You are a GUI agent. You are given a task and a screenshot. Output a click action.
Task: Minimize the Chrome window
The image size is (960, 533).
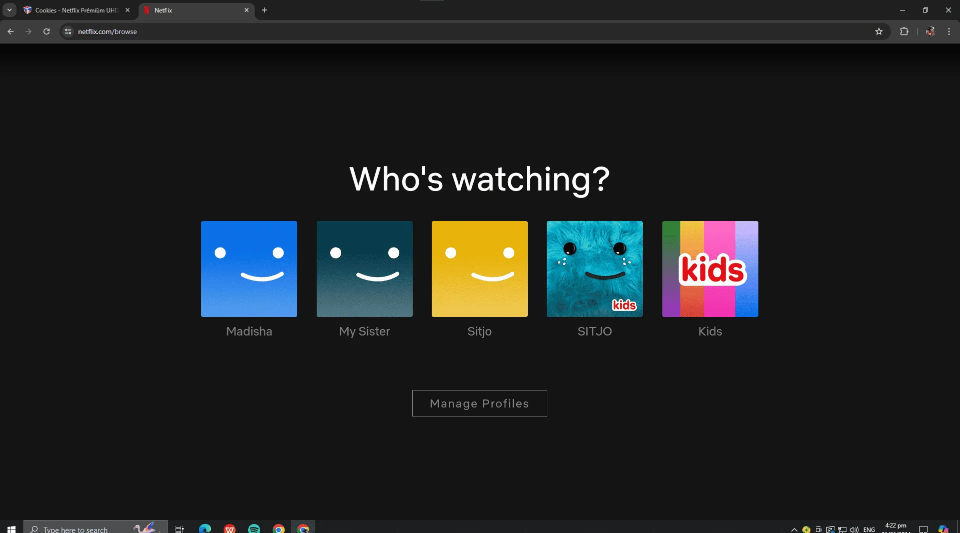902,10
